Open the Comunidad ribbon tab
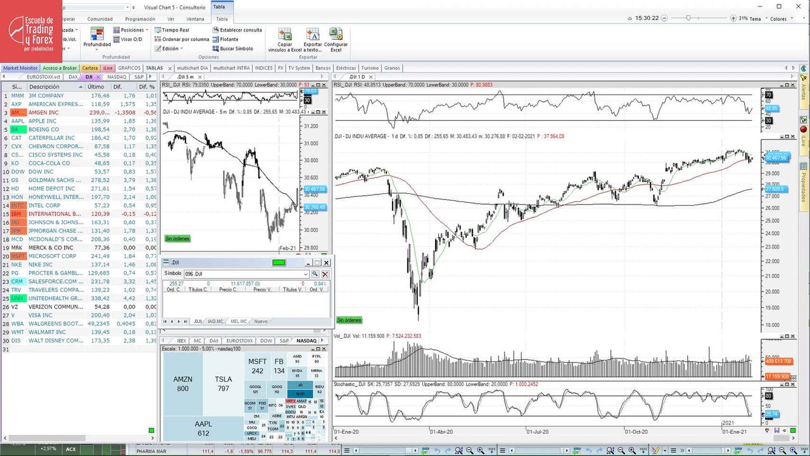Image resolution: width=810 pixels, height=456 pixels. pyautogui.click(x=99, y=19)
